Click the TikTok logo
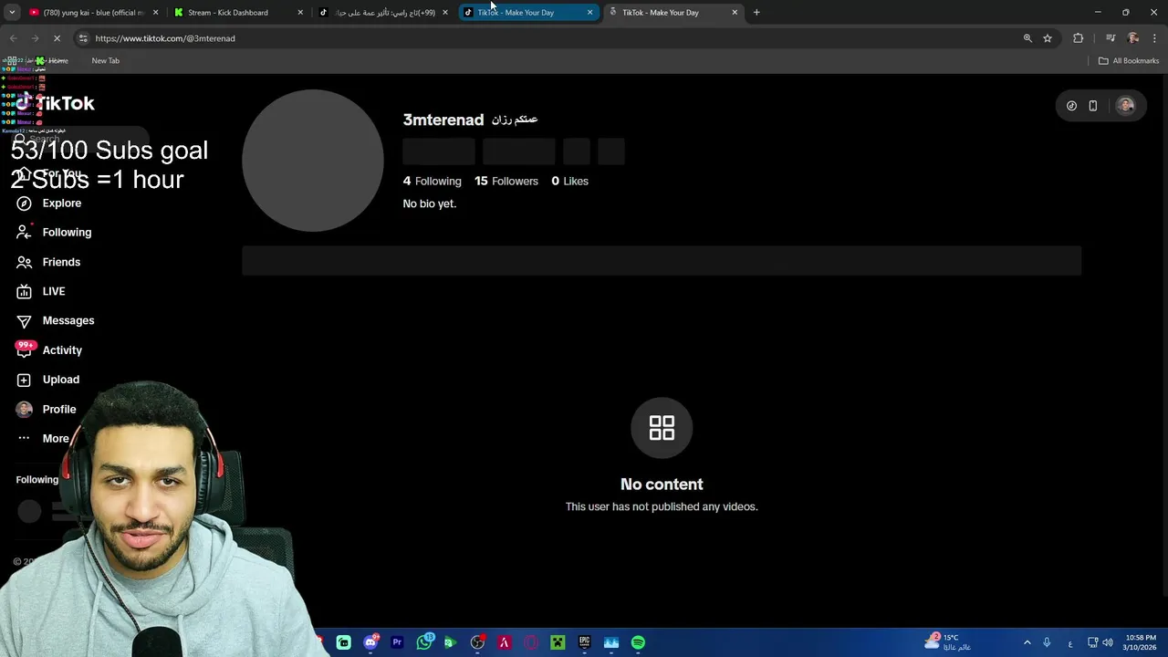This screenshot has width=1168, height=657. pyautogui.click(x=56, y=103)
